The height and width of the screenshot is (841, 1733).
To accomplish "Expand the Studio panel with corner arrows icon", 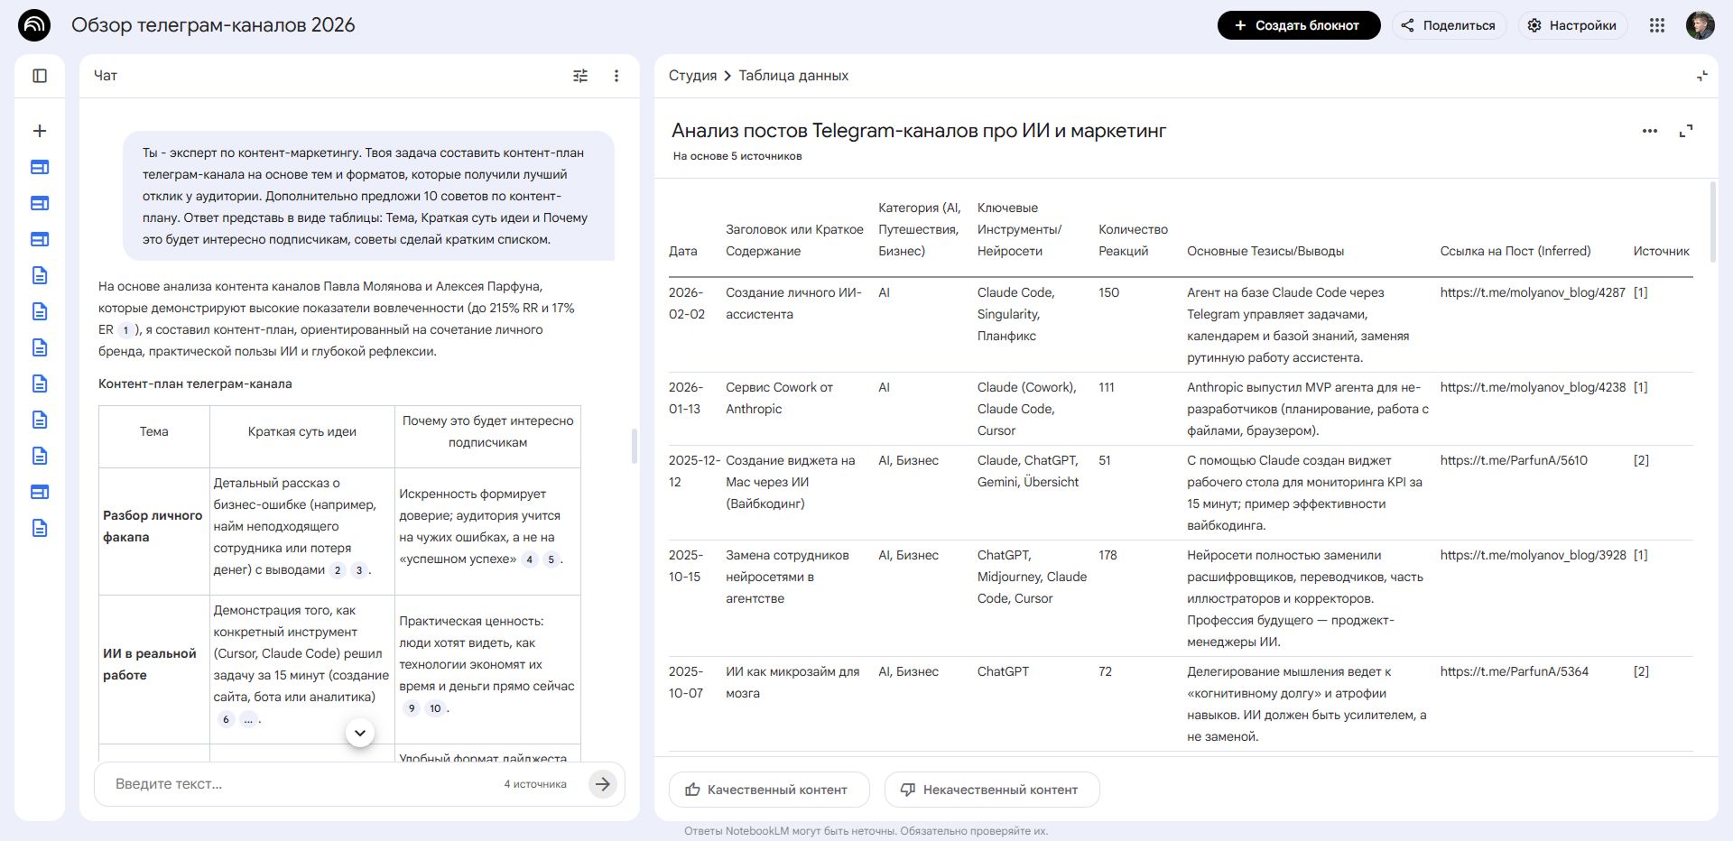I will (x=1702, y=76).
